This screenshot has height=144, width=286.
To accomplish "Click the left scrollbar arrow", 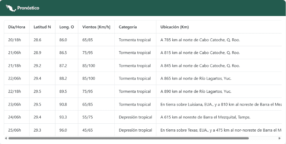I will pos(6,138).
